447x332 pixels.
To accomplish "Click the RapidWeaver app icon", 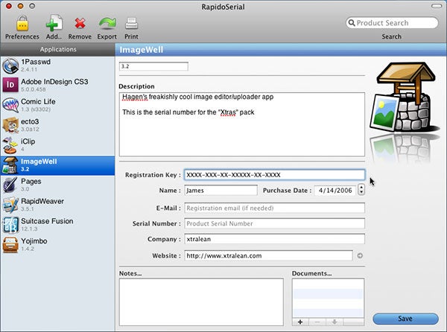I will (10, 205).
